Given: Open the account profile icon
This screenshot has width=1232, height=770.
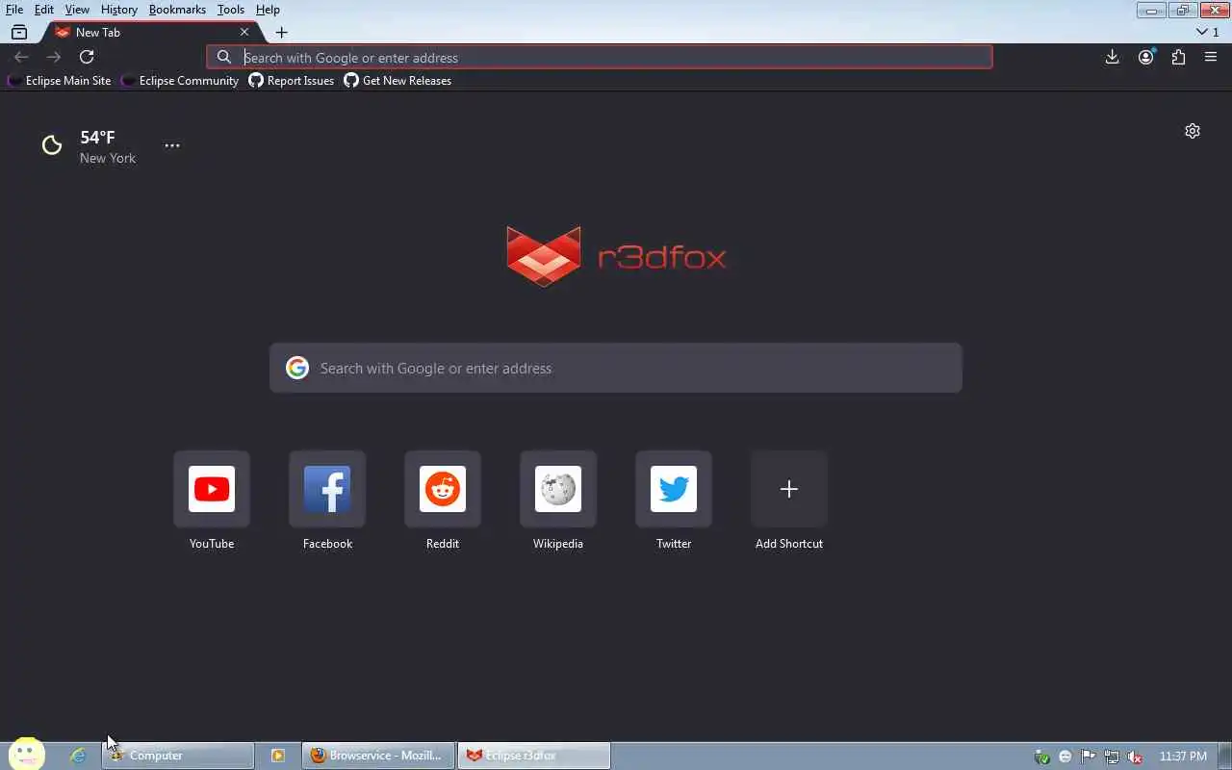Looking at the screenshot, I should pyautogui.click(x=1145, y=57).
